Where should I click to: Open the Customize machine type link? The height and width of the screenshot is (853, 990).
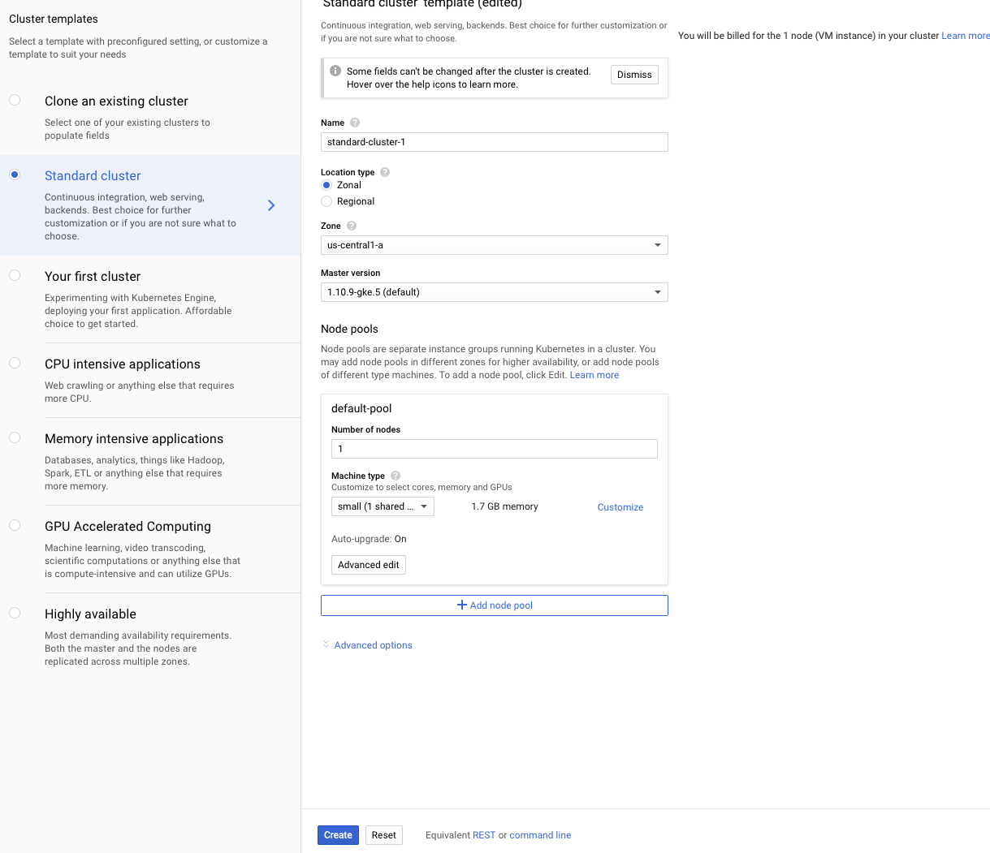click(x=620, y=507)
